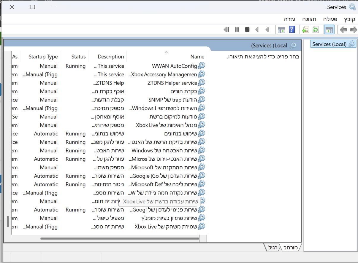Screen dimensions: 358x263
Task: Click the Stop Service square icon
Action: [247, 30]
